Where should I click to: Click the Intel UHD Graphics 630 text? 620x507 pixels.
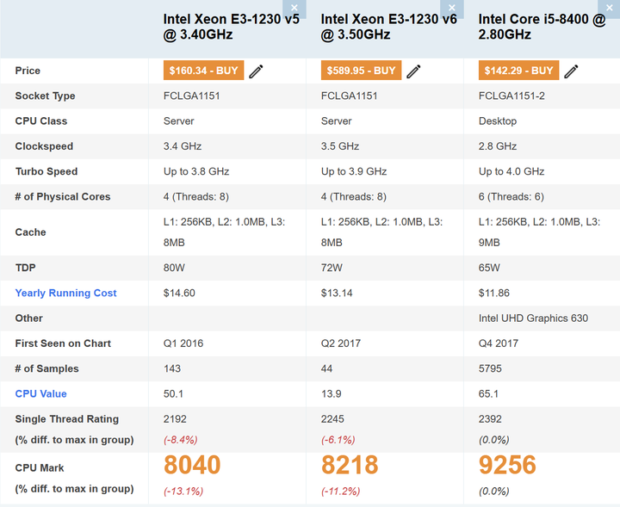tap(533, 318)
